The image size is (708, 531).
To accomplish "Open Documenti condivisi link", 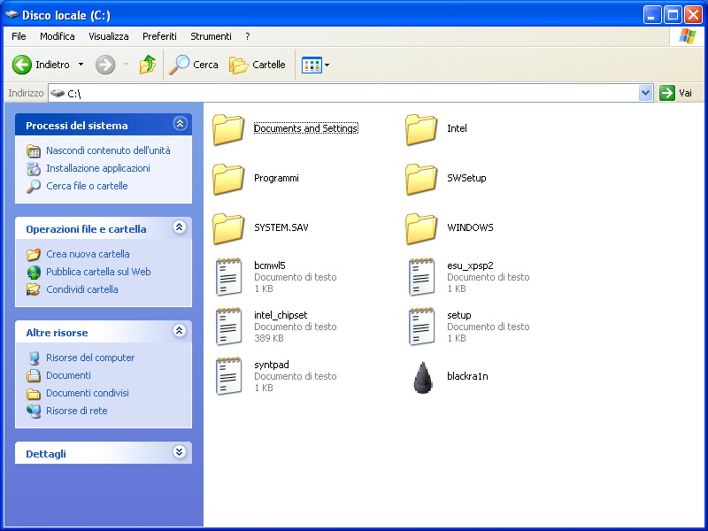I will (x=87, y=393).
